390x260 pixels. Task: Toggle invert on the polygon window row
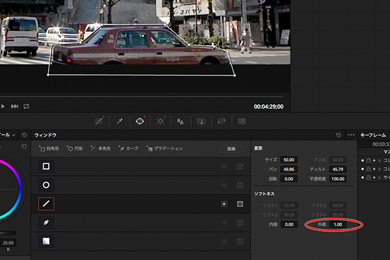coord(224,204)
